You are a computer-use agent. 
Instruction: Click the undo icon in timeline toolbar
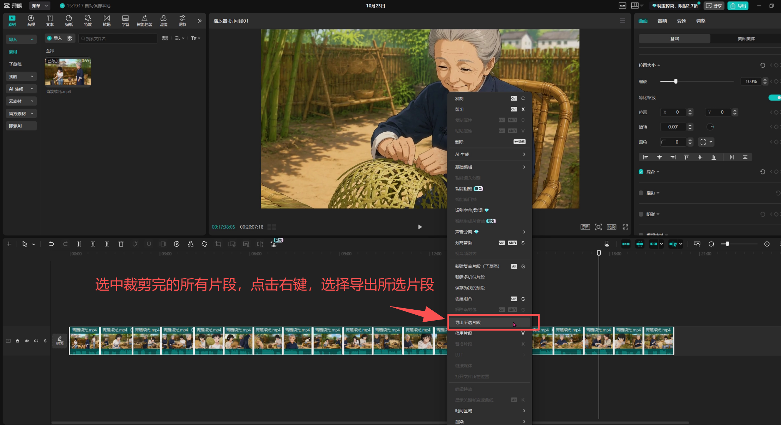(x=51, y=244)
